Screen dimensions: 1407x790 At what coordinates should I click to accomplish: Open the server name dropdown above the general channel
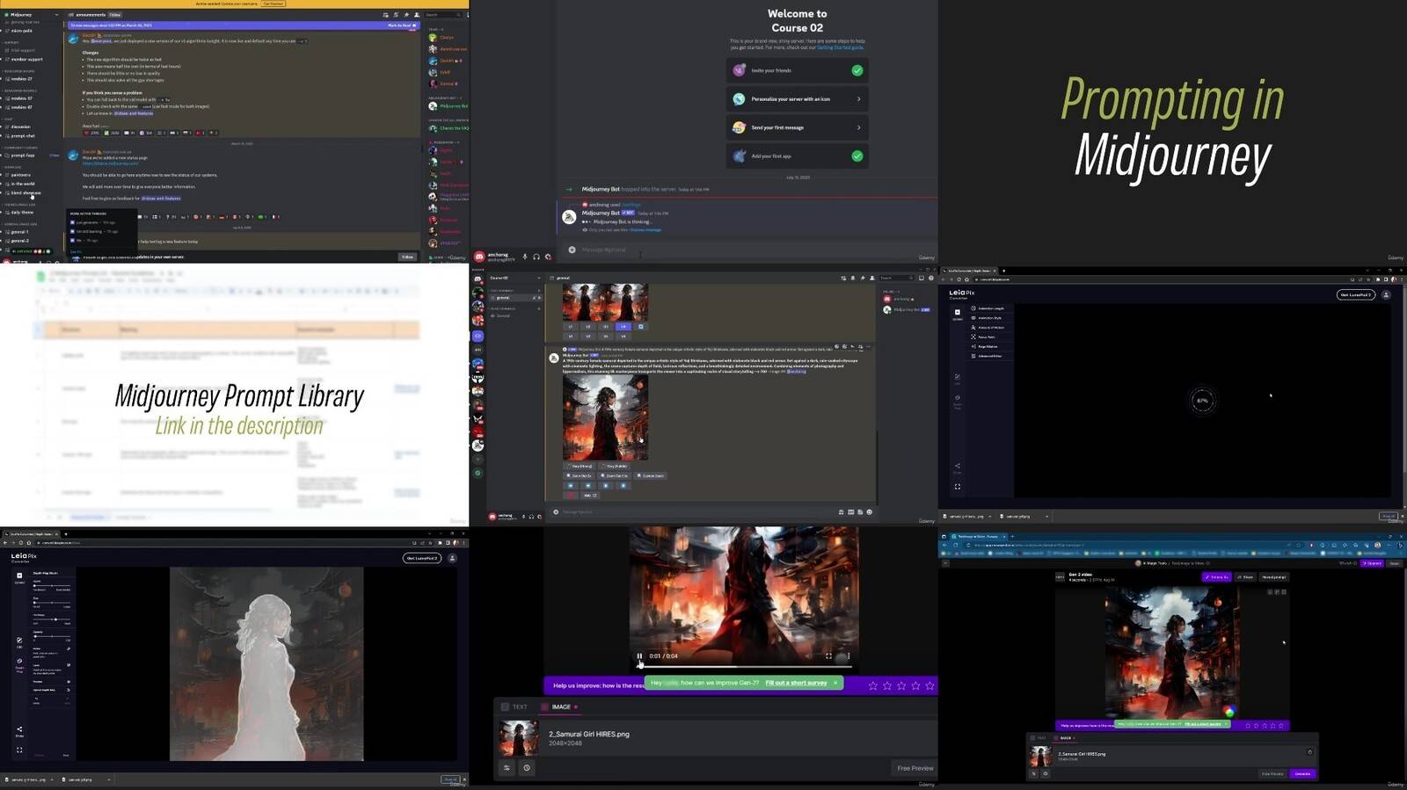[x=538, y=278]
